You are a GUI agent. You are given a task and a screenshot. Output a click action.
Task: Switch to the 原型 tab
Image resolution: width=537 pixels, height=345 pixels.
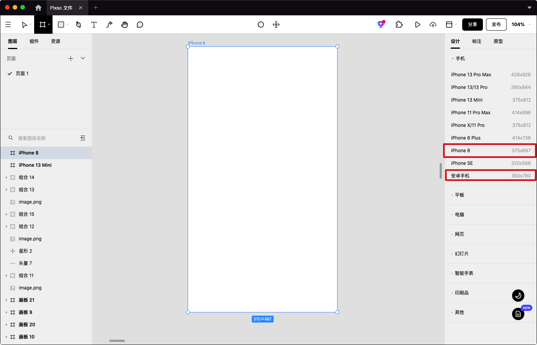(498, 41)
